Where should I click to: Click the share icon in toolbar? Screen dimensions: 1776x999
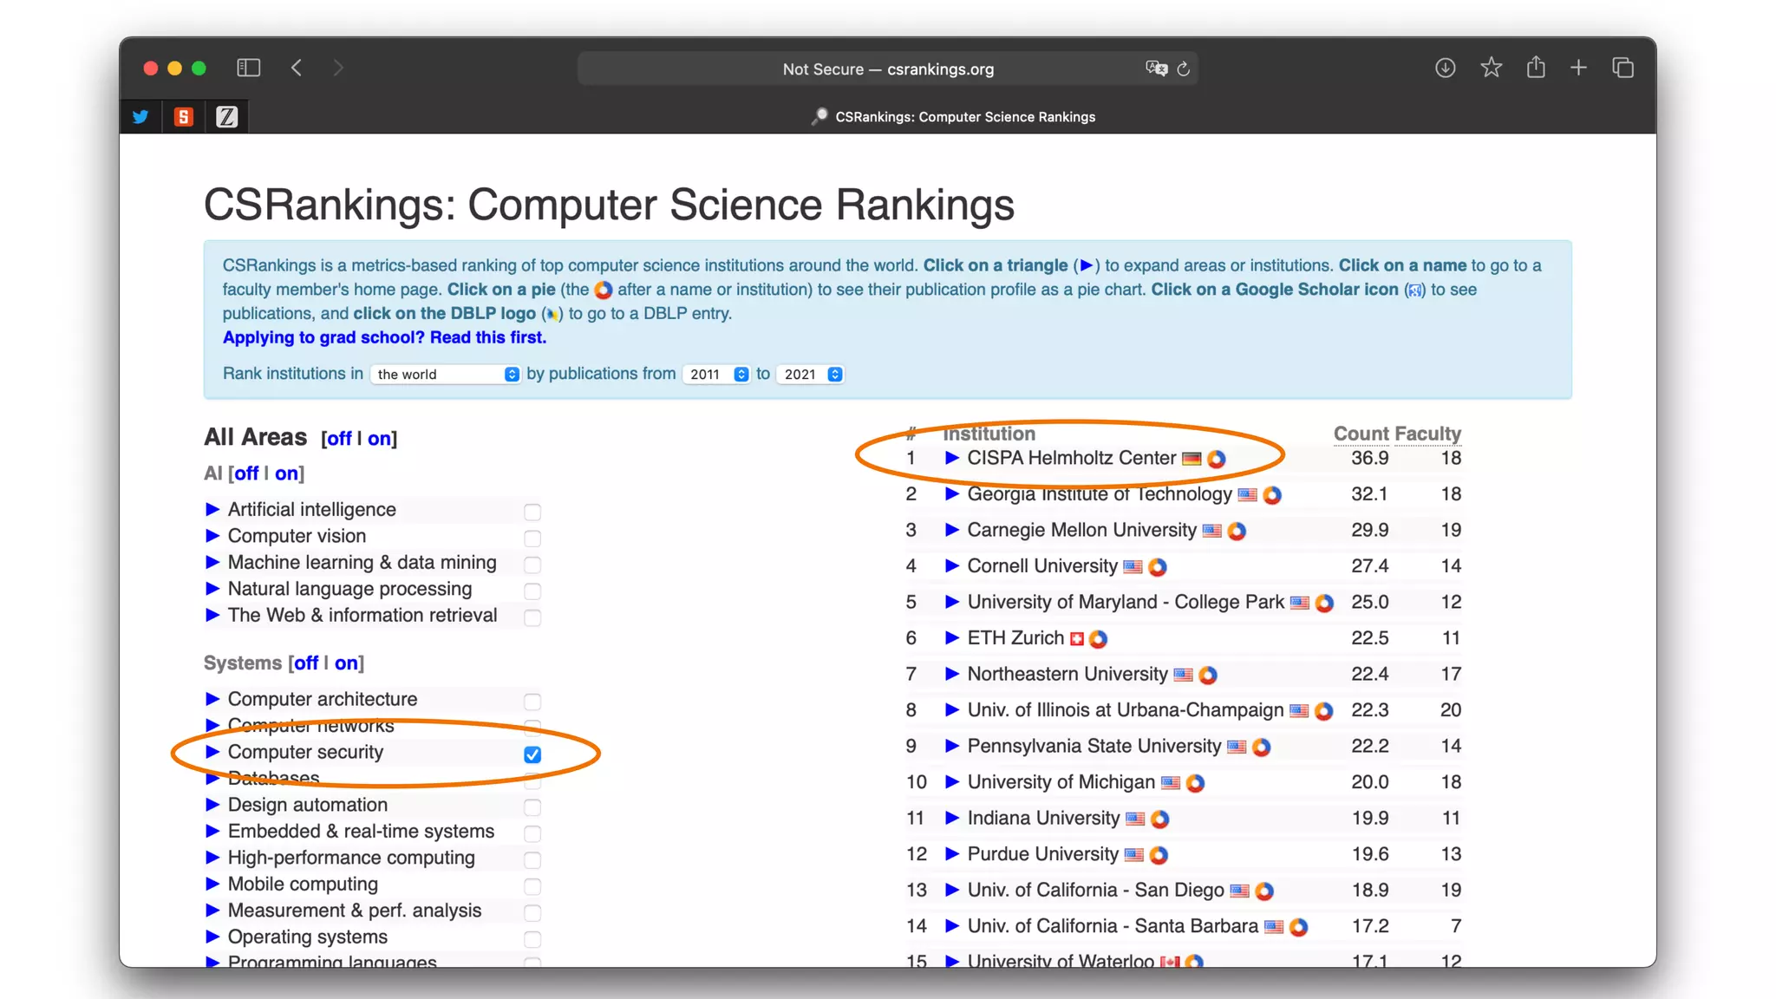coord(1536,68)
